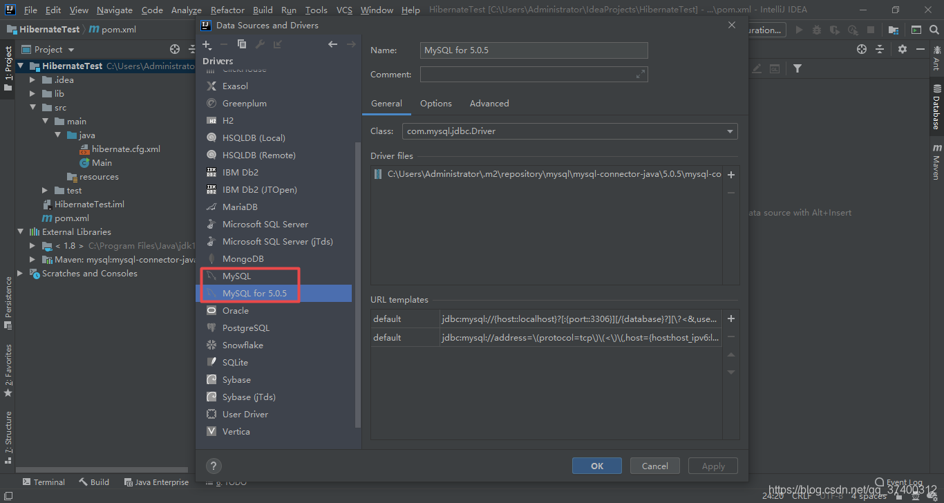This screenshot has width=944, height=503.
Task: Open the Favorites side tool window
Action: (x=8, y=370)
